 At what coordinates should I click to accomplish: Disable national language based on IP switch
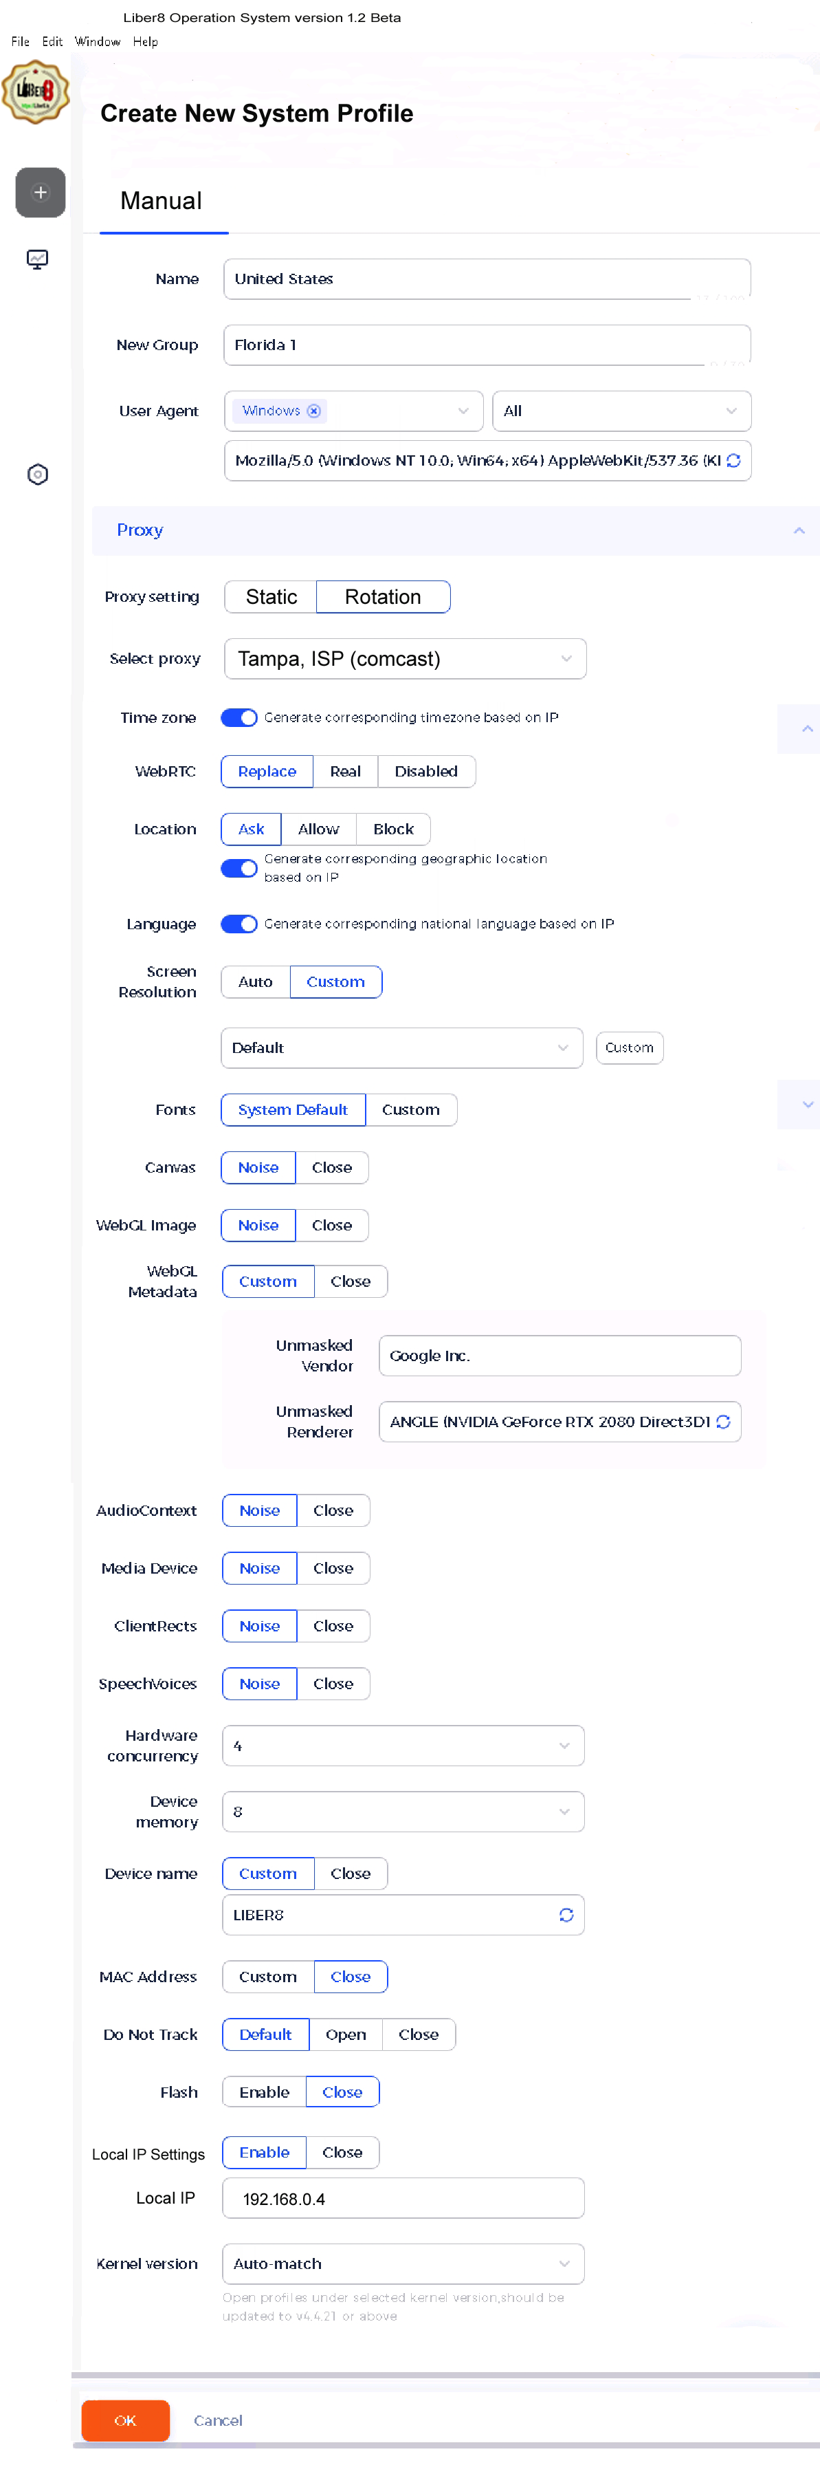239,924
